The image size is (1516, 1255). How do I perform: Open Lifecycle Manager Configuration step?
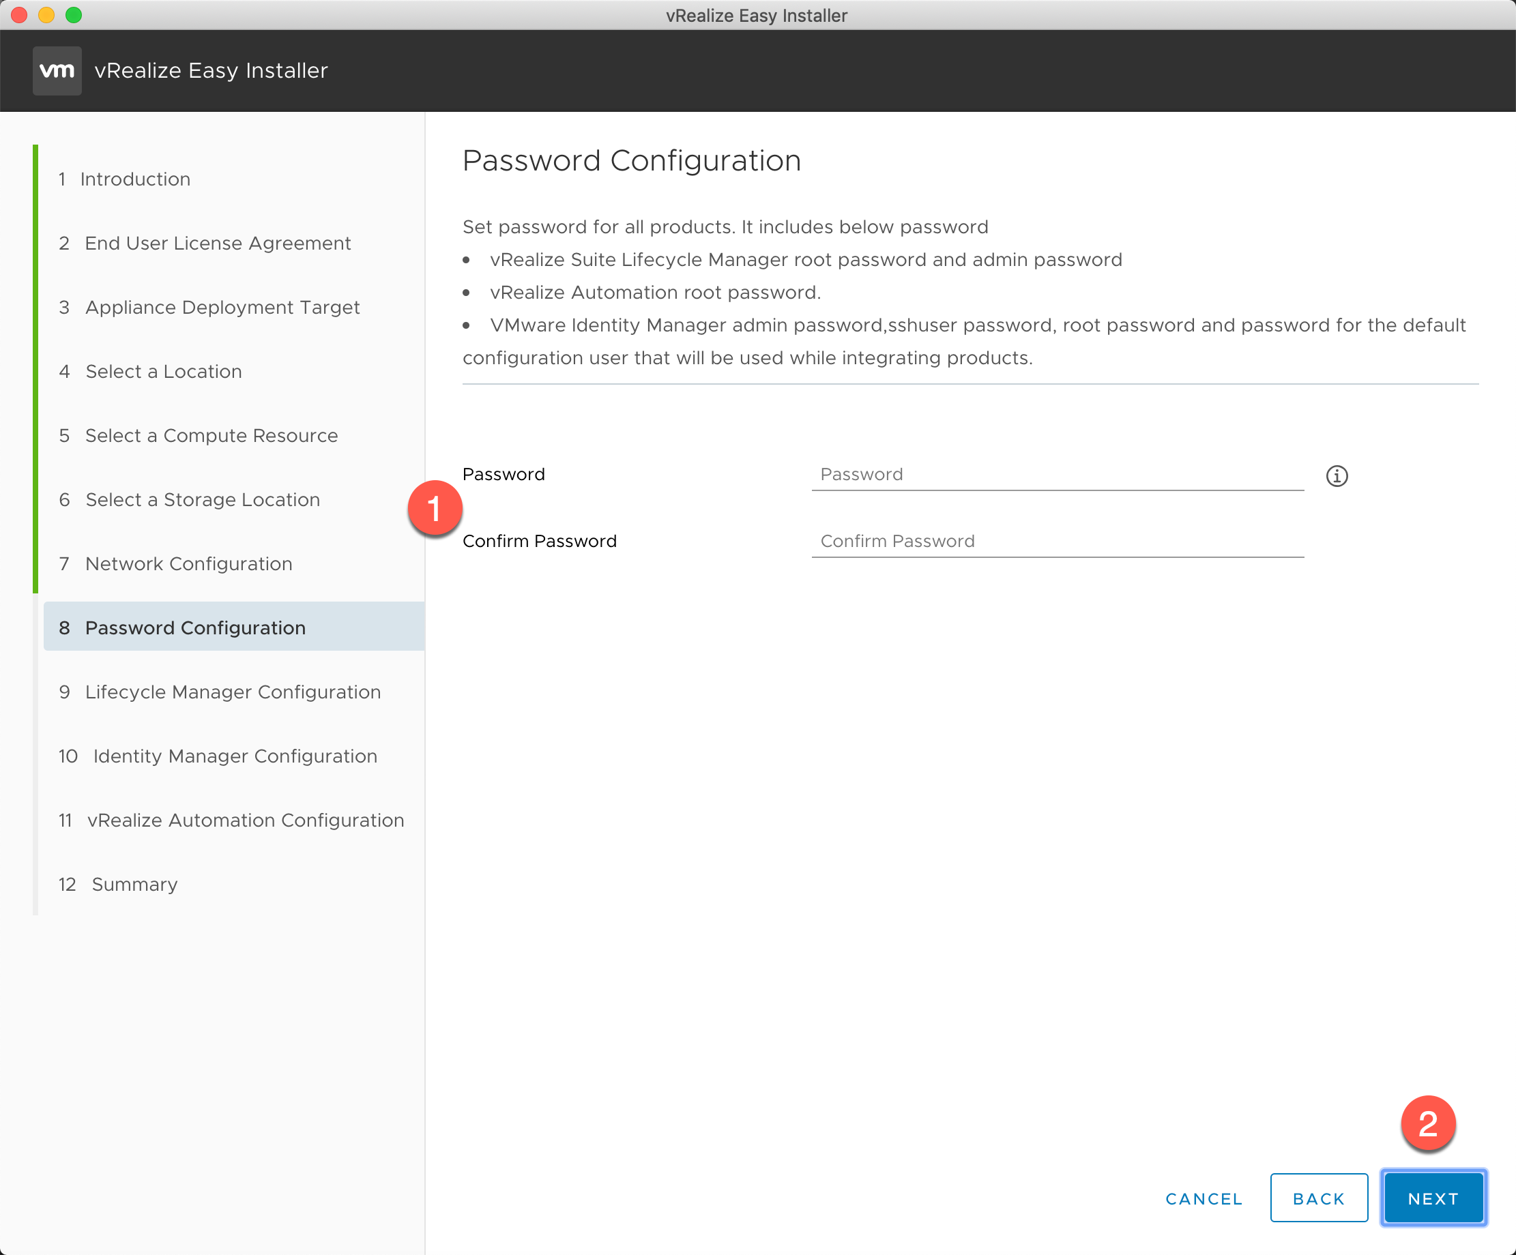(220, 692)
